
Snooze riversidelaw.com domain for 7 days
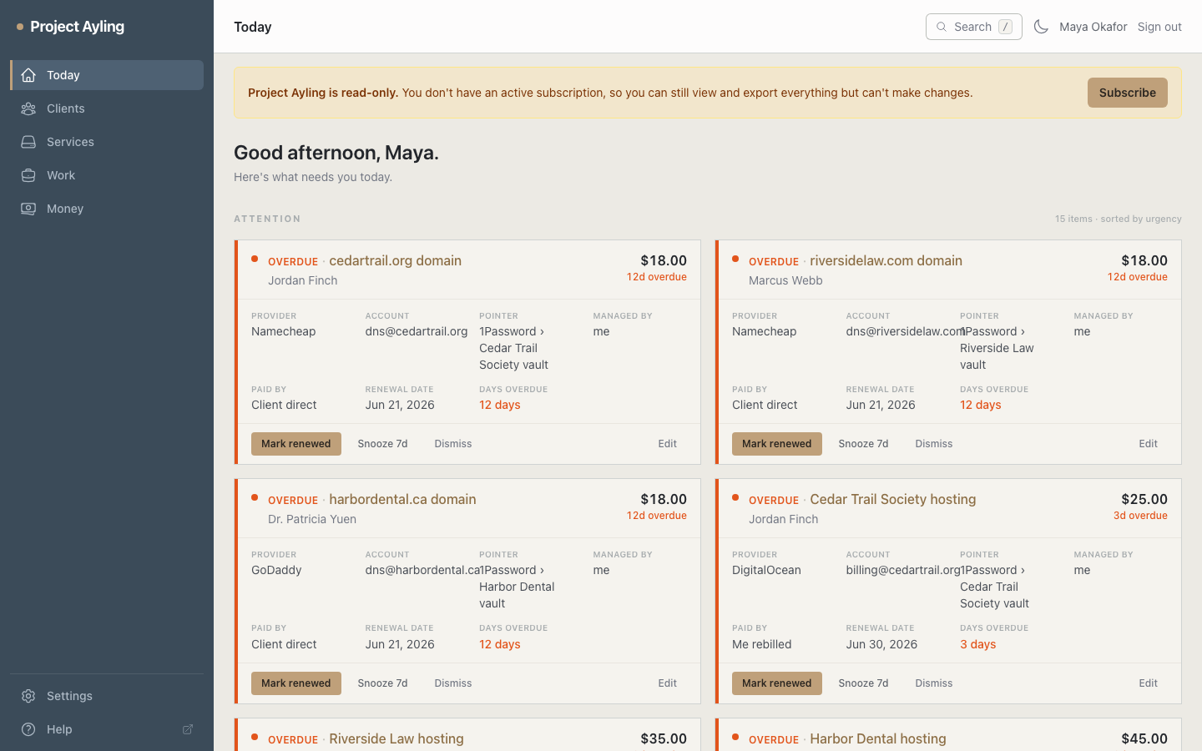coord(863,444)
